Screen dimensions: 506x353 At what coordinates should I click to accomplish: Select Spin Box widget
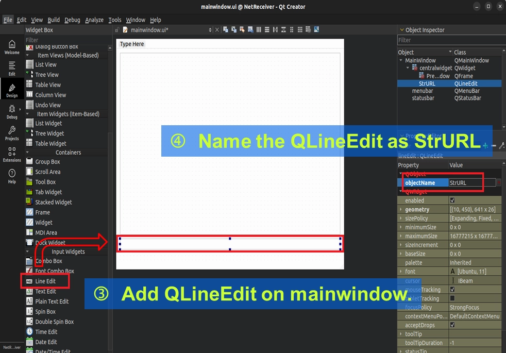(x=45, y=312)
